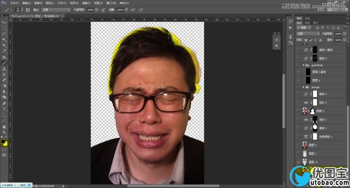Screen dimensions: 350x188
Task: Toggle visibility of 图层 13 layer
Action: coord(299,162)
